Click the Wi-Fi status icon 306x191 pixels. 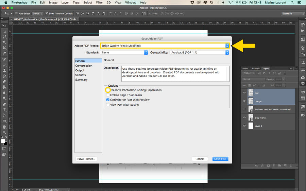pos(231,2)
